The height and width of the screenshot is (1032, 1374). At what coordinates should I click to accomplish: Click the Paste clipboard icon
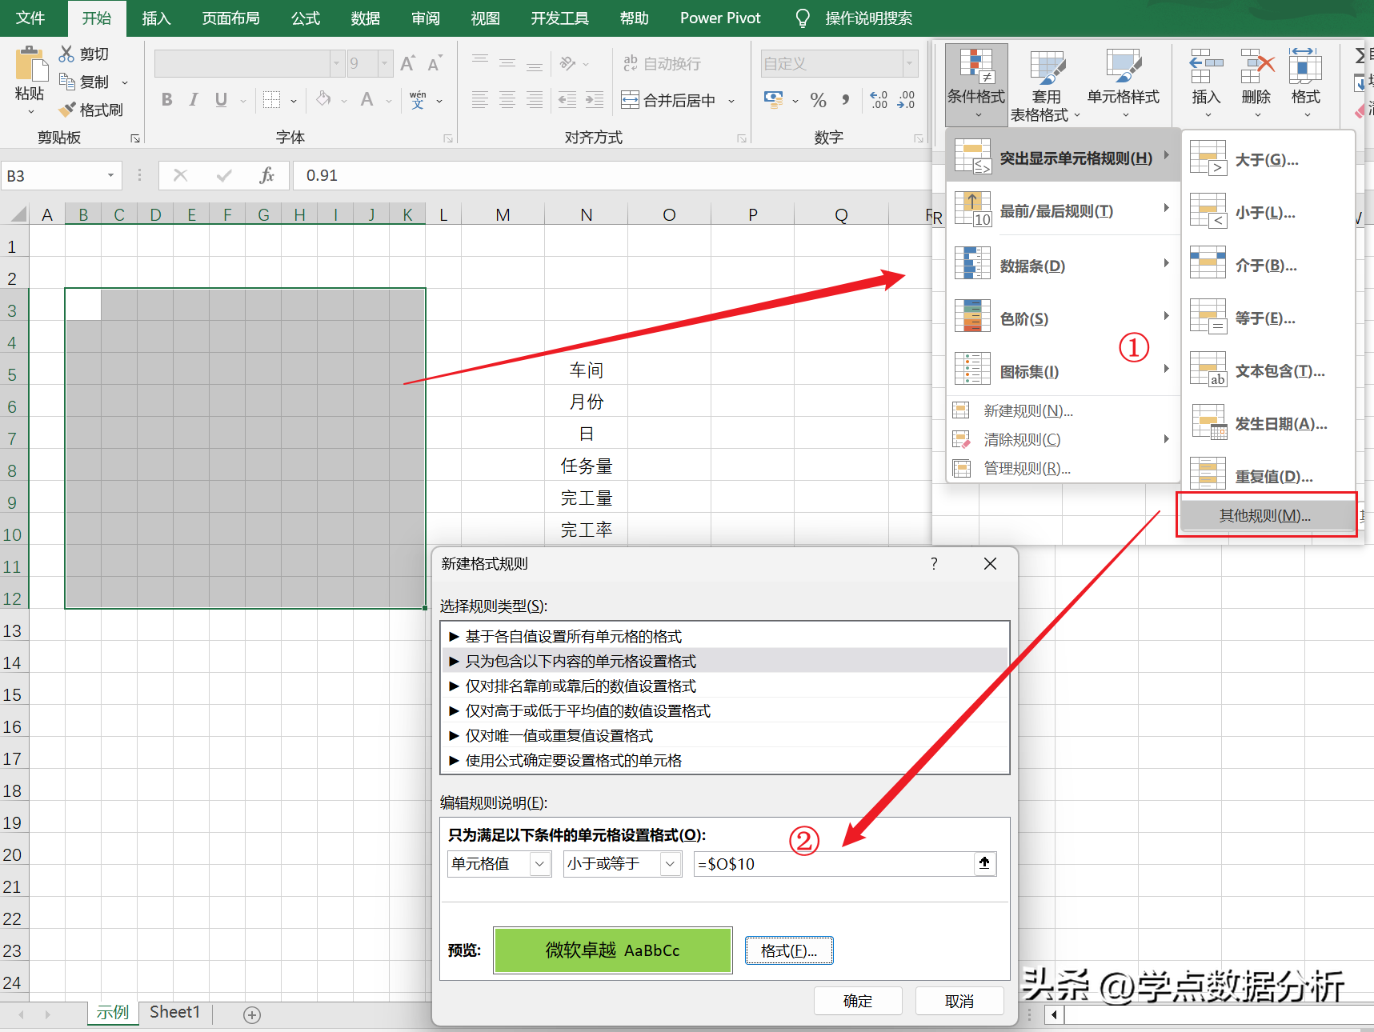(x=30, y=64)
